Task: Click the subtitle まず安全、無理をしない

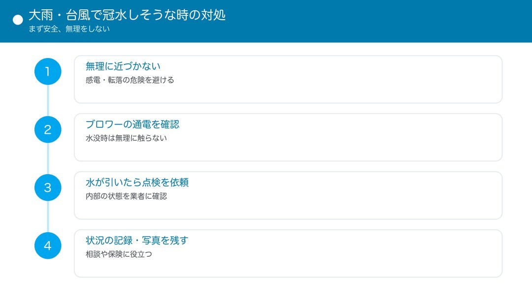Action: click(x=69, y=29)
